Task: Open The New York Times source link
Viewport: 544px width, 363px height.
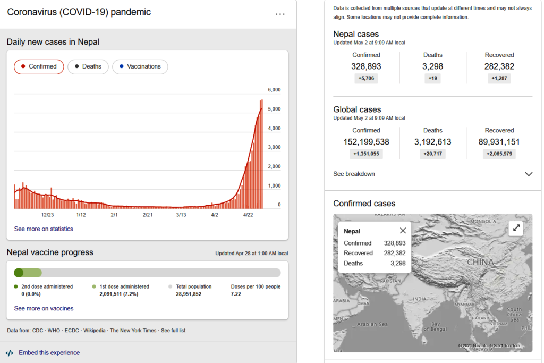Action: tap(133, 331)
